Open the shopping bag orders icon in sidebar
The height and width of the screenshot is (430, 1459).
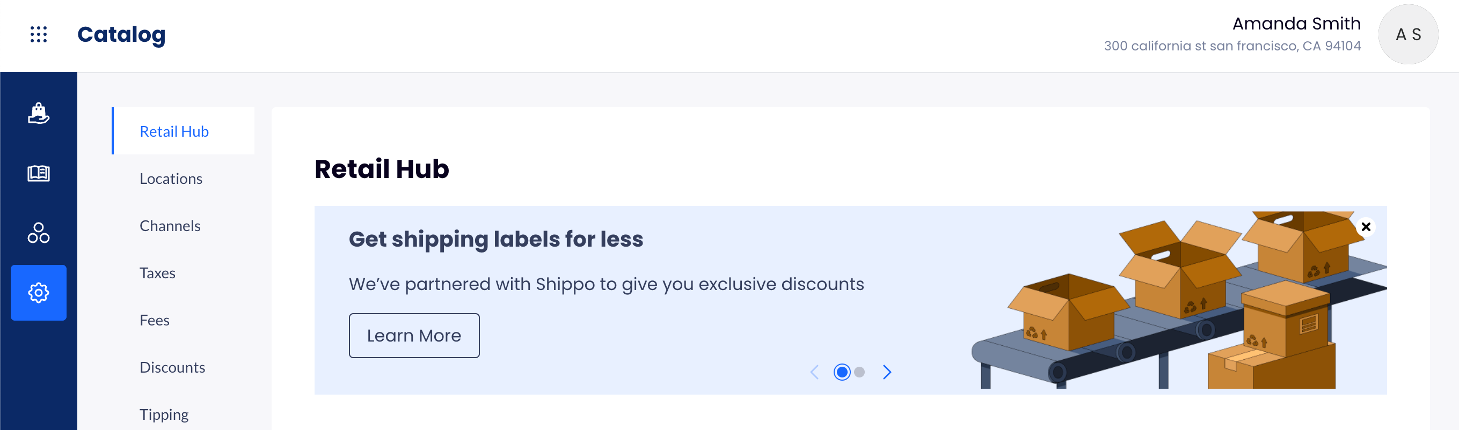coord(39,113)
